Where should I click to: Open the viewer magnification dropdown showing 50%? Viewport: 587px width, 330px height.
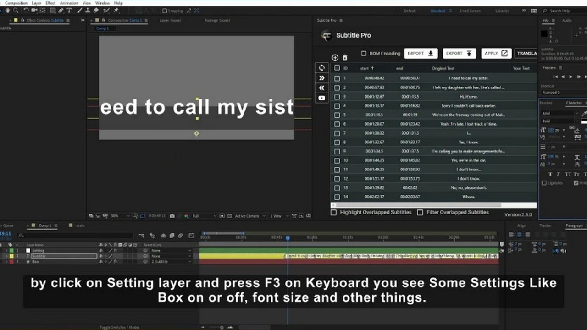(117, 216)
